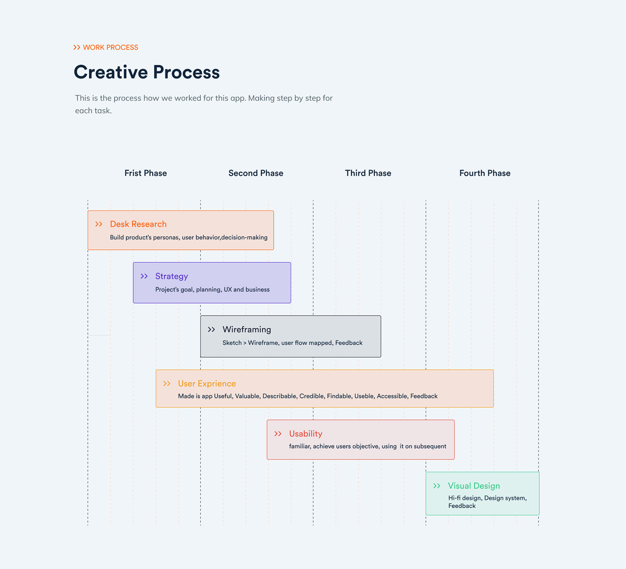626x569 pixels.
Task: Click the orange chevron icon in Desk Research
Action: pos(99,224)
